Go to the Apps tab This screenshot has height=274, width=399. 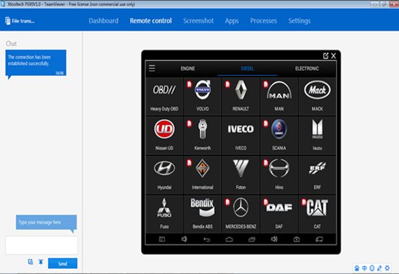click(x=232, y=21)
